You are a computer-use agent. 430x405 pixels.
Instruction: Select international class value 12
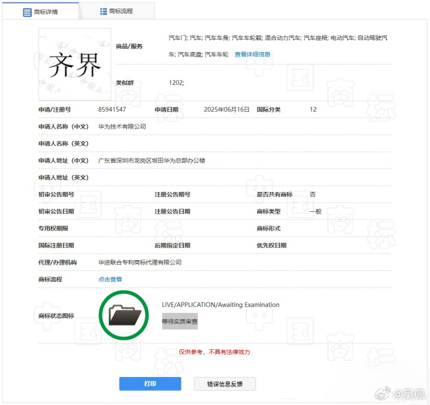click(313, 109)
